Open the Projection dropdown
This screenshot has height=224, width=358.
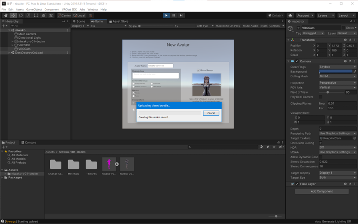337,83
